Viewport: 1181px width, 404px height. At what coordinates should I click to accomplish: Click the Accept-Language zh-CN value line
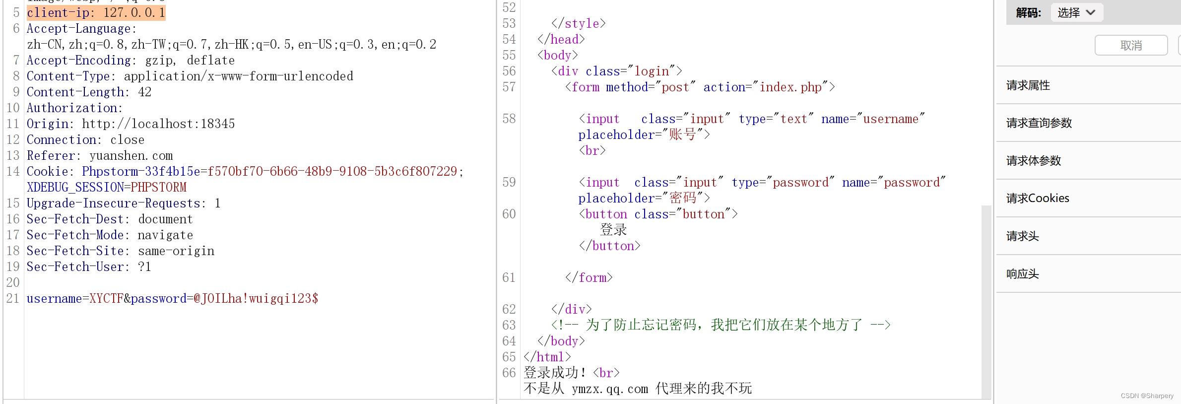232,45
